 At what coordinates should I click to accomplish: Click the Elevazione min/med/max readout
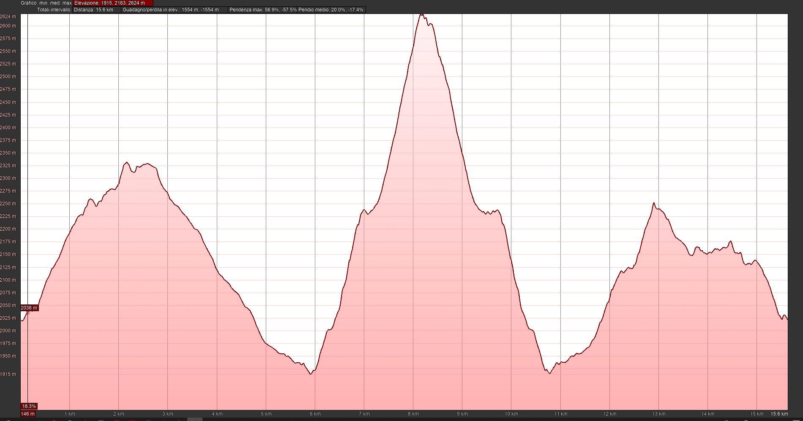[x=113, y=3]
